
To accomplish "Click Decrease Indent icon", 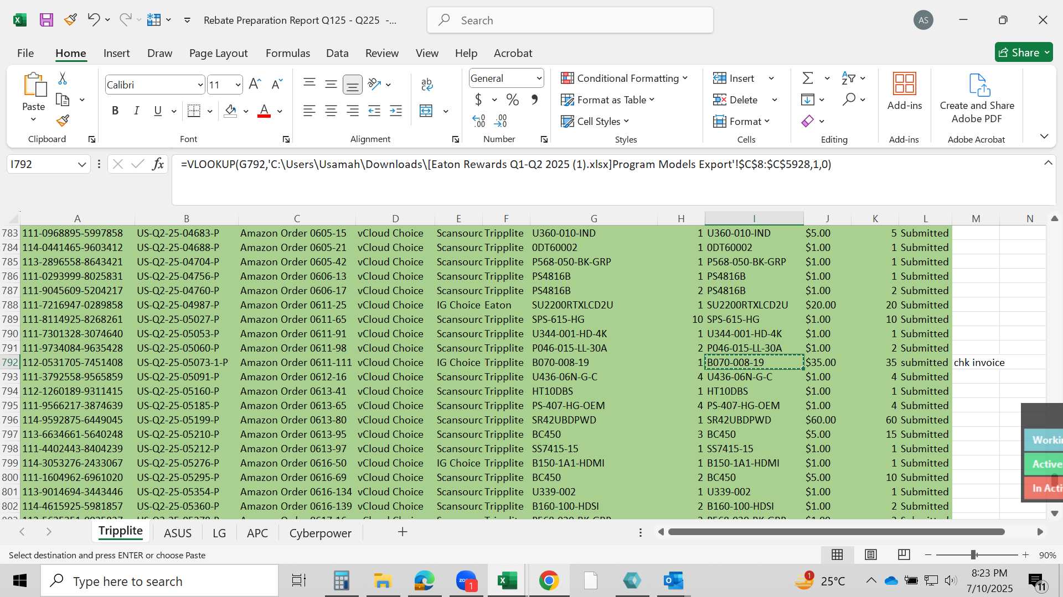I will (374, 111).
